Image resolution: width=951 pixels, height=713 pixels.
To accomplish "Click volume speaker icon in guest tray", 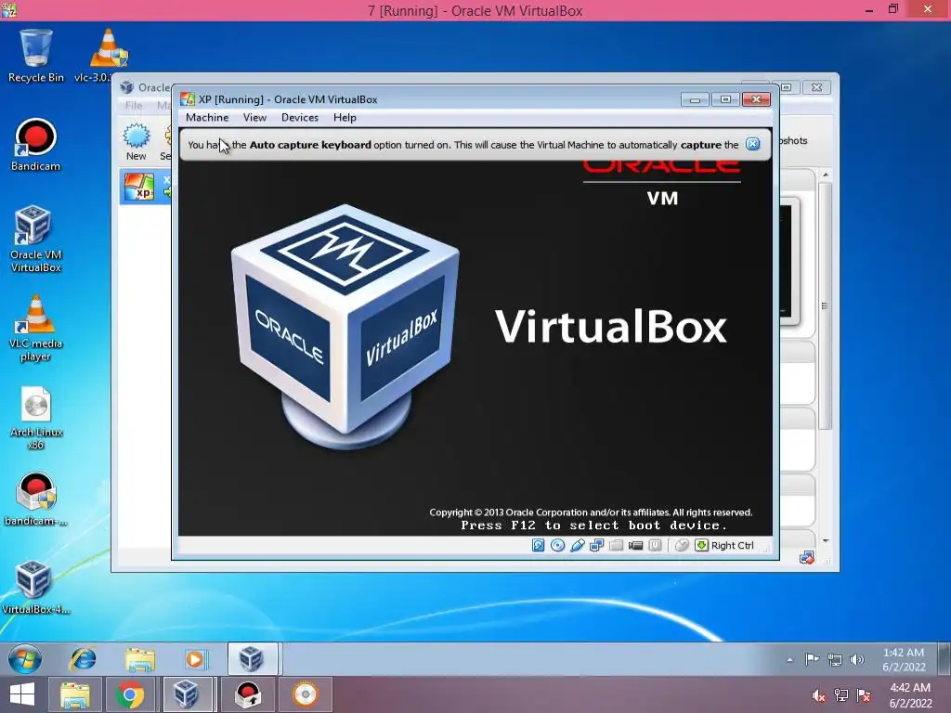I will (856, 660).
